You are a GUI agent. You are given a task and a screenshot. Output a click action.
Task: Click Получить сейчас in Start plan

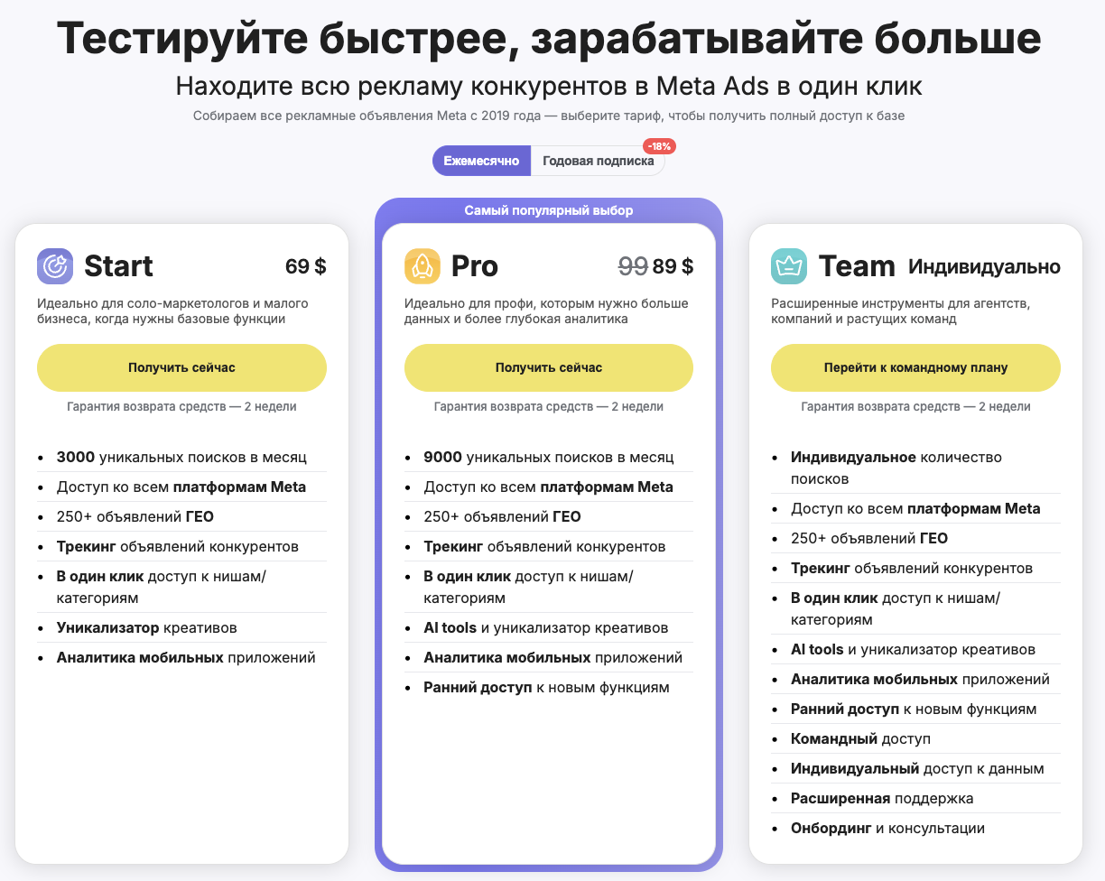[181, 367]
